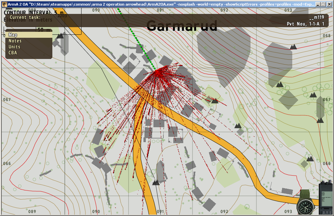Click the "Current task:" text
This screenshot has height=216, width=334.
coord(25,17)
